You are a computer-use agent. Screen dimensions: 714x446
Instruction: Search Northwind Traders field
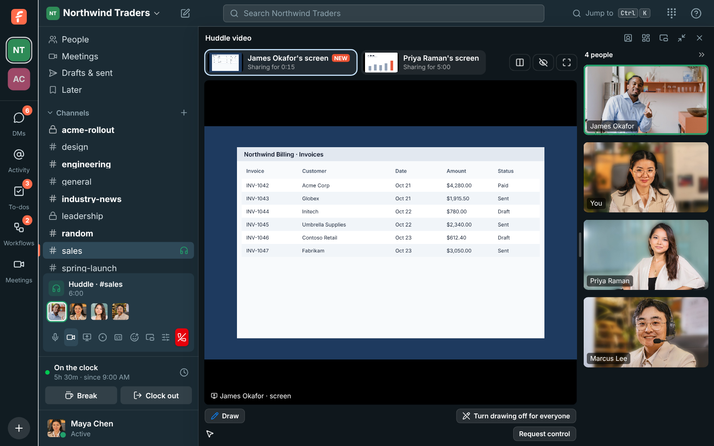pyautogui.click(x=384, y=13)
